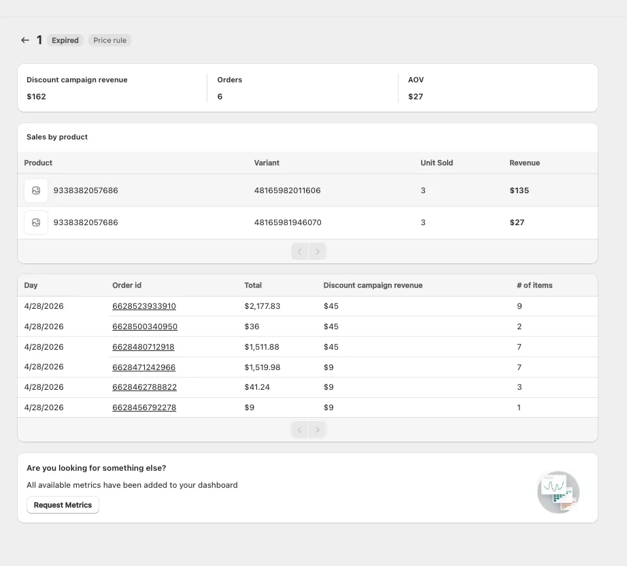Click the Variant column header
The width and height of the screenshot is (627, 566).
pos(267,163)
